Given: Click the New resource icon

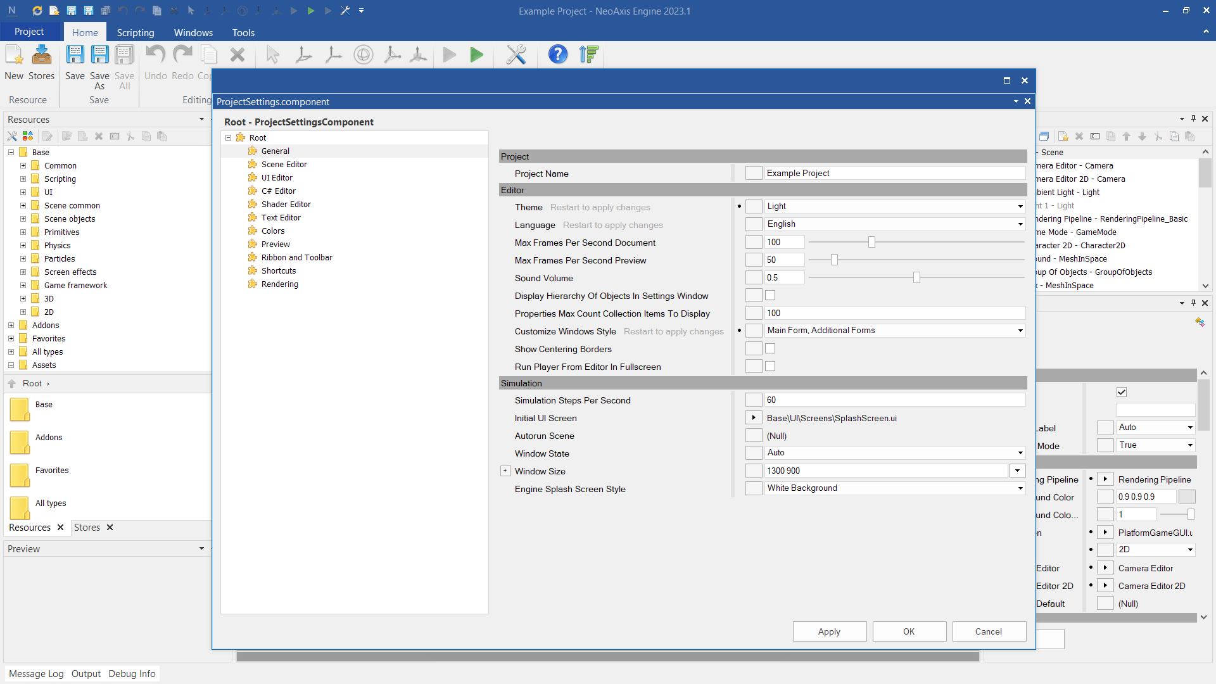Looking at the screenshot, I should pyautogui.click(x=14, y=56).
